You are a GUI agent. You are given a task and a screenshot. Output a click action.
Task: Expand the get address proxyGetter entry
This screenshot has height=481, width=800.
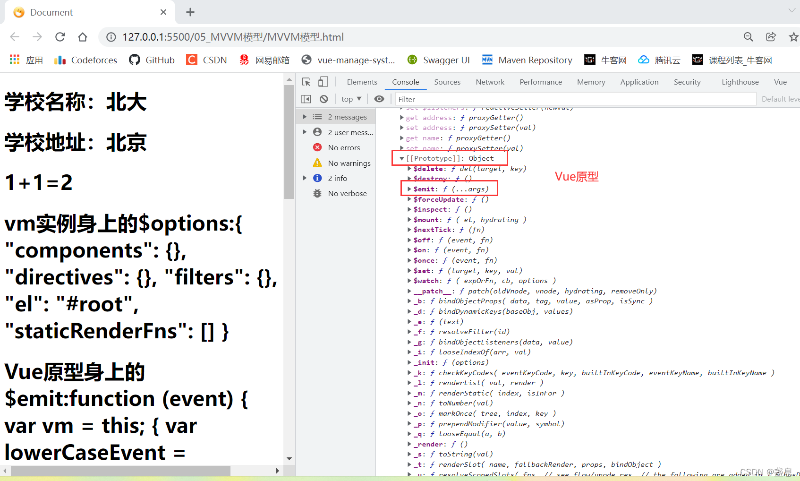coord(402,118)
